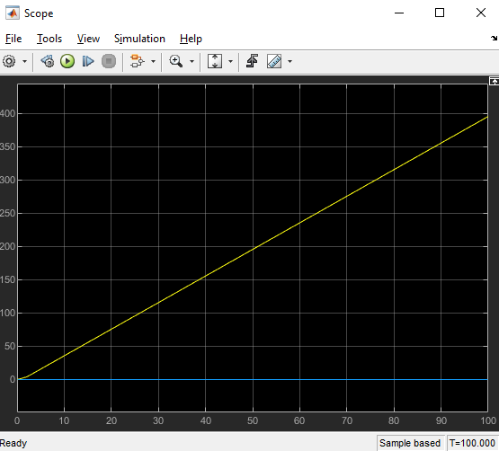Viewport: 499px width, 451px height.
Task: Expand the dropdown beside the highlight block icon
Action: coord(153,61)
